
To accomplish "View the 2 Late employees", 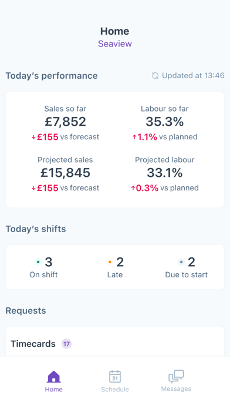I will [x=115, y=267].
